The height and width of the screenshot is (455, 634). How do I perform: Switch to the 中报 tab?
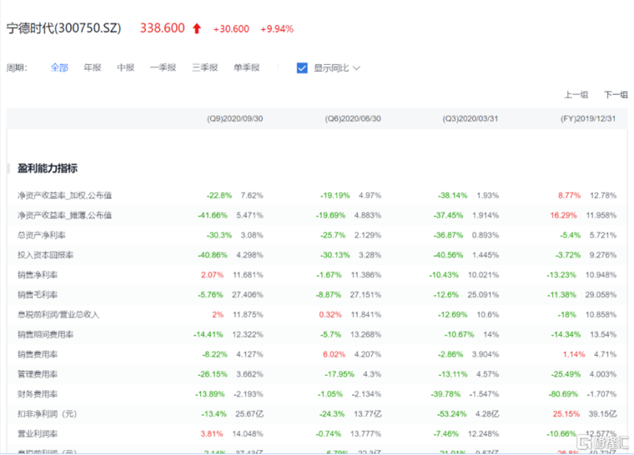[125, 68]
